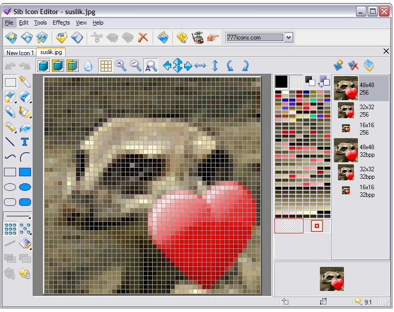Click the shift image right arrow

click(188, 66)
